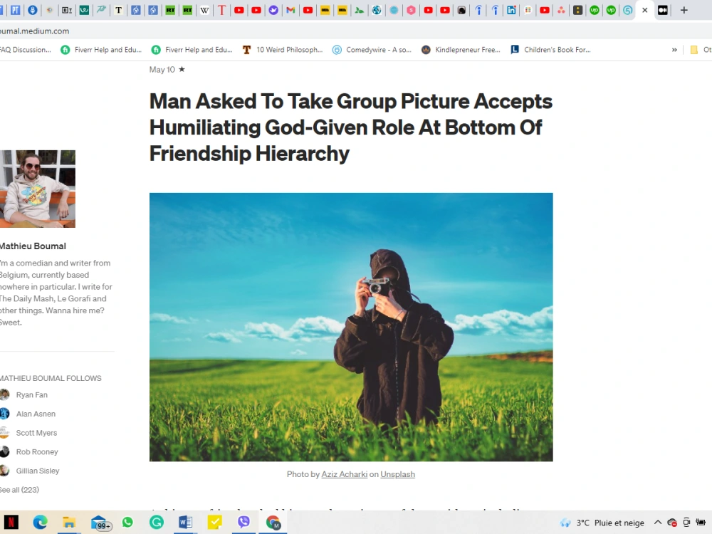This screenshot has height=534, width=712.
Task: Click the medium.com address in the URL bar
Action: (34, 31)
